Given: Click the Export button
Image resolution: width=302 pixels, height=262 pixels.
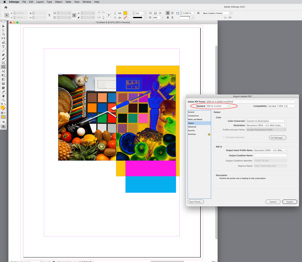Looking at the screenshot, I should coord(290,202).
